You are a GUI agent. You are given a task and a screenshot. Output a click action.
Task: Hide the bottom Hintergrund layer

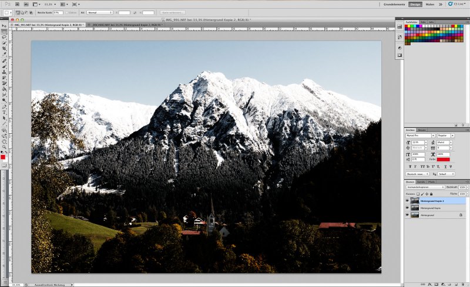407,215
